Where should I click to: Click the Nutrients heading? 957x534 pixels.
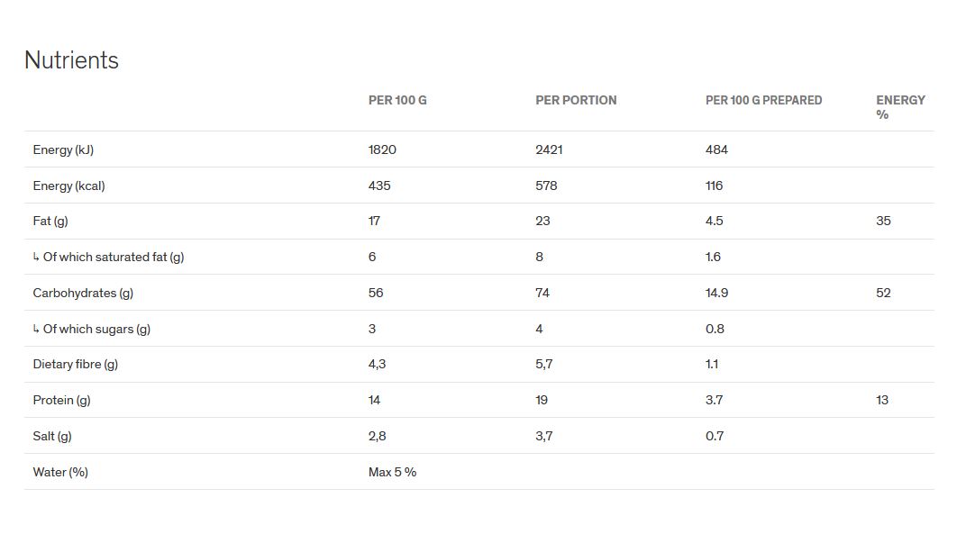coord(71,60)
